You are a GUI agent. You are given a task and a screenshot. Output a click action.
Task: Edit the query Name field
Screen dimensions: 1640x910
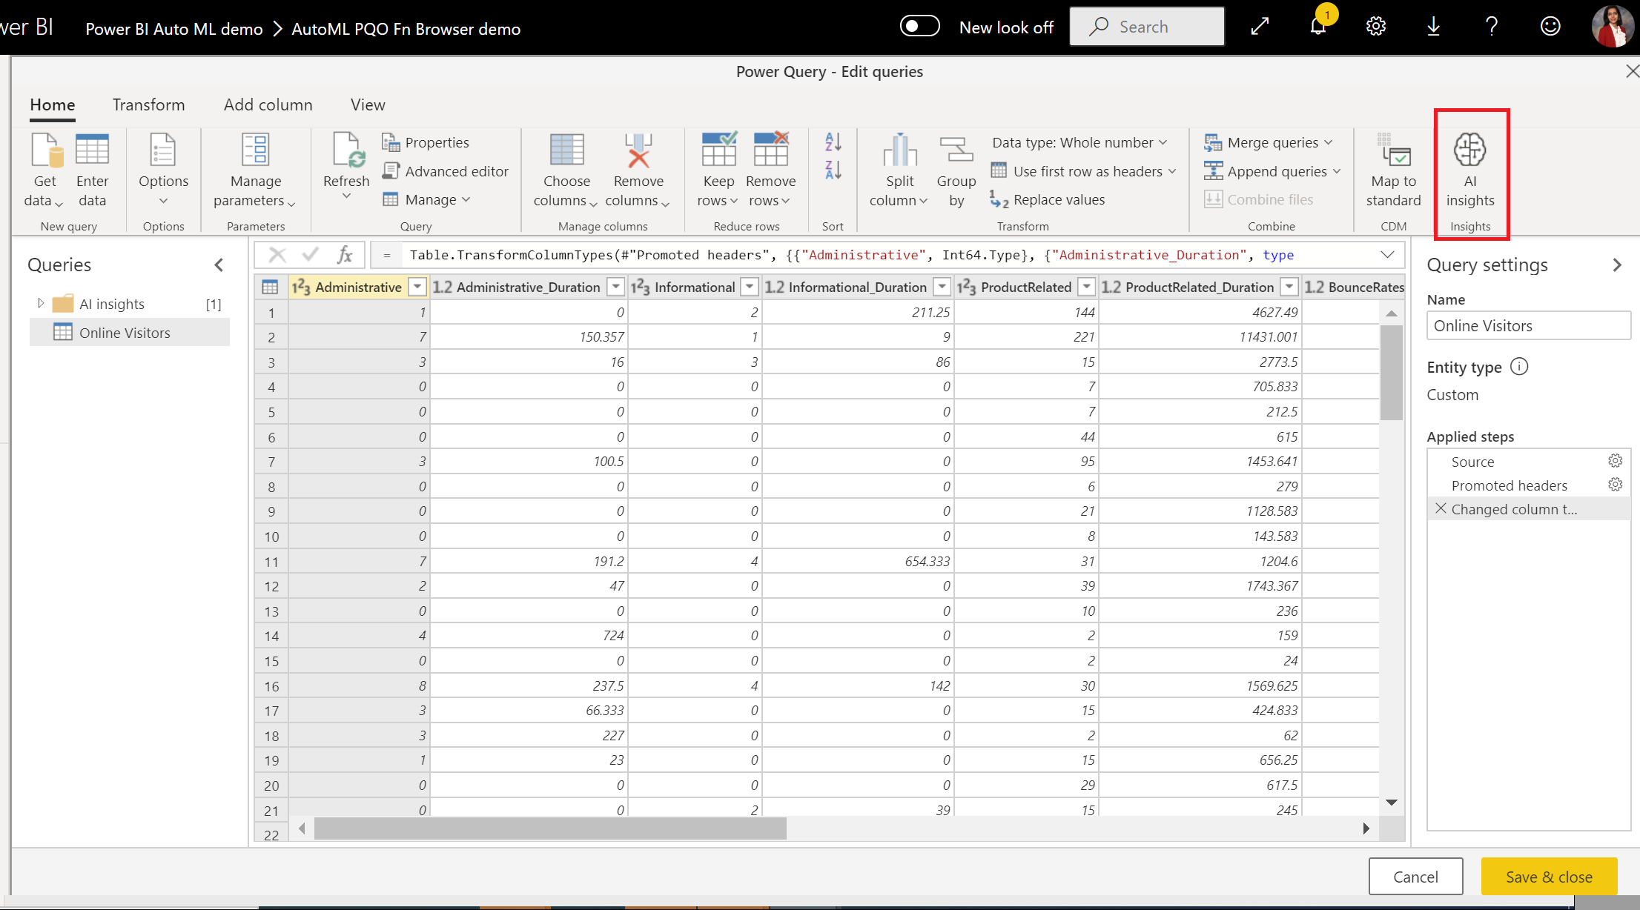click(x=1528, y=326)
